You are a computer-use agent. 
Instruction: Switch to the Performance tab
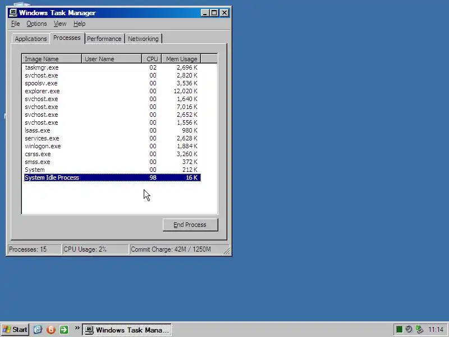pos(104,39)
